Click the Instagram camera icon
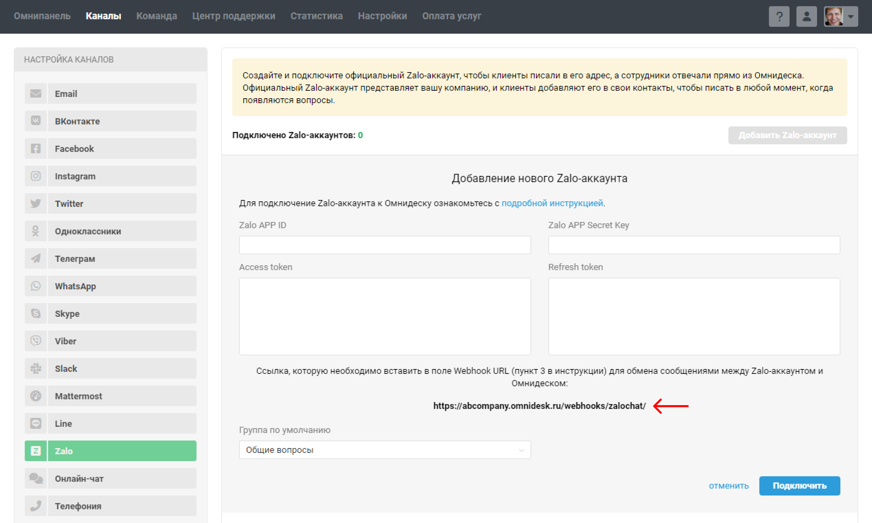This screenshot has width=872, height=523. (36, 176)
